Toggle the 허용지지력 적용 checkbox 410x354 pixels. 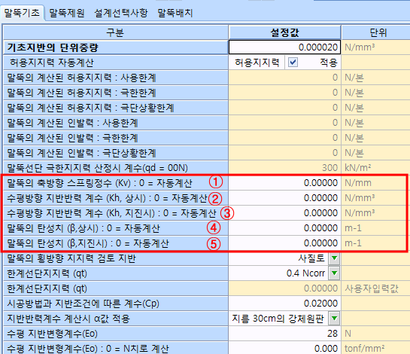(293, 63)
